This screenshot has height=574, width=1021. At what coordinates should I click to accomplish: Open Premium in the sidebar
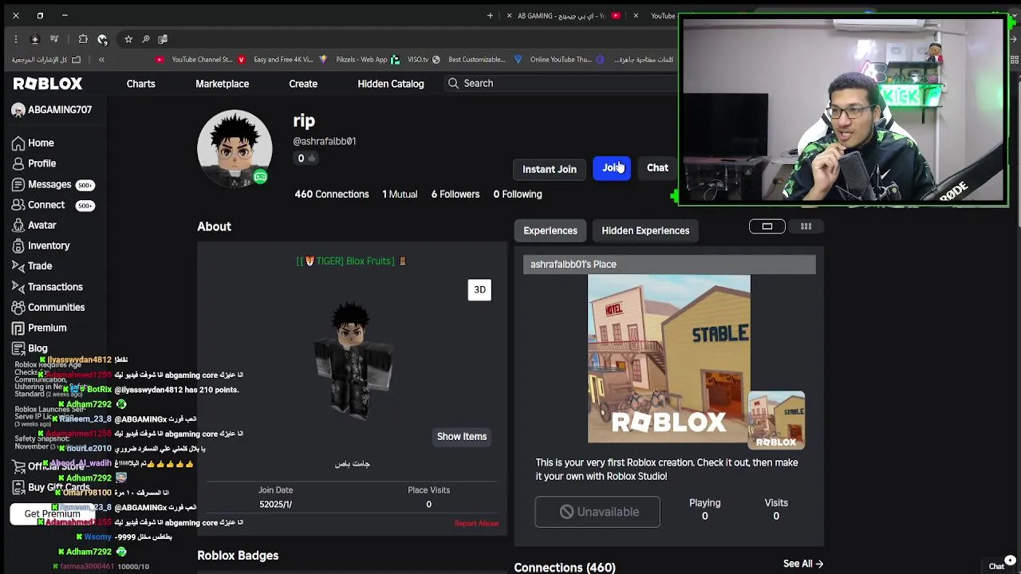(x=39, y=328)
